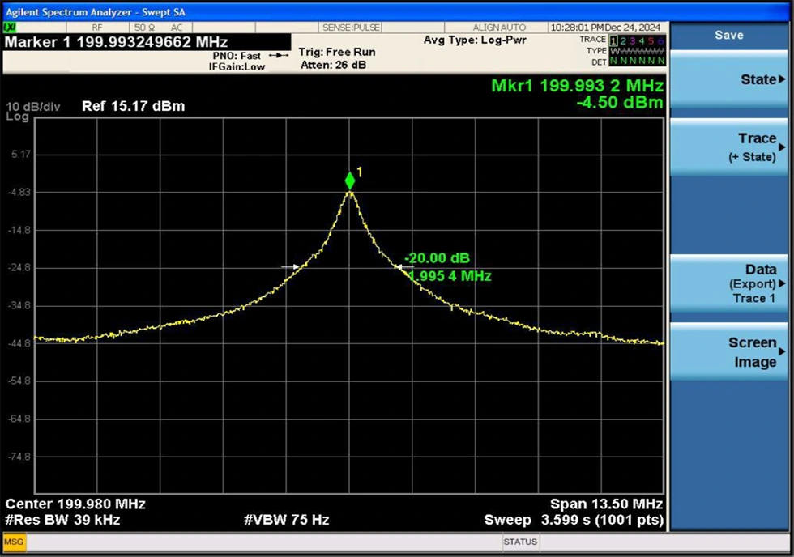Click the -4.50 dBm marker amplitude value

(x=620, y=103)
